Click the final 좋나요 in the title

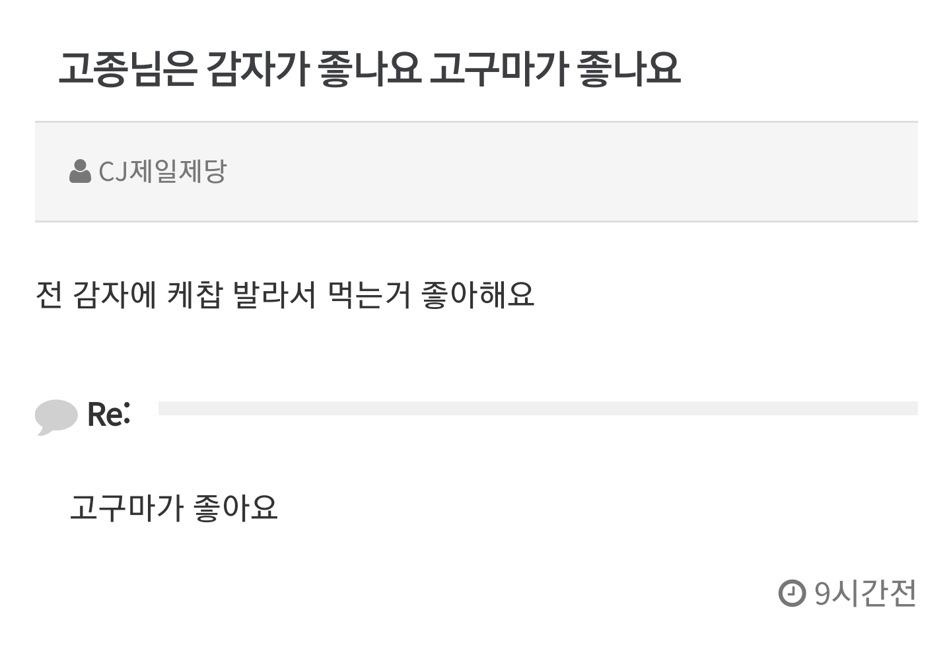pos(629,69)
